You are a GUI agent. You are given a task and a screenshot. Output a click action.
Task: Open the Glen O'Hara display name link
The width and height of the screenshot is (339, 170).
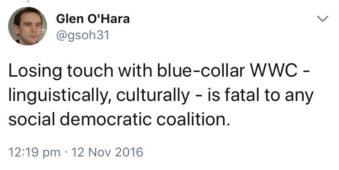pos(93,19)
